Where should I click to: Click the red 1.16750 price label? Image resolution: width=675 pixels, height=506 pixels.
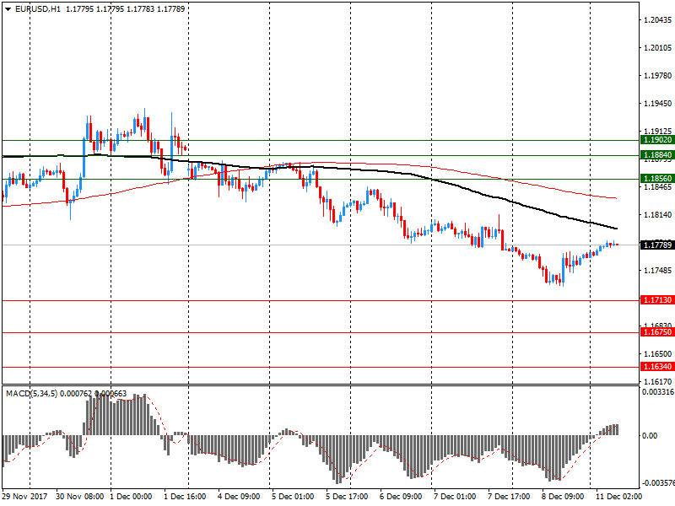coord(656,333)
